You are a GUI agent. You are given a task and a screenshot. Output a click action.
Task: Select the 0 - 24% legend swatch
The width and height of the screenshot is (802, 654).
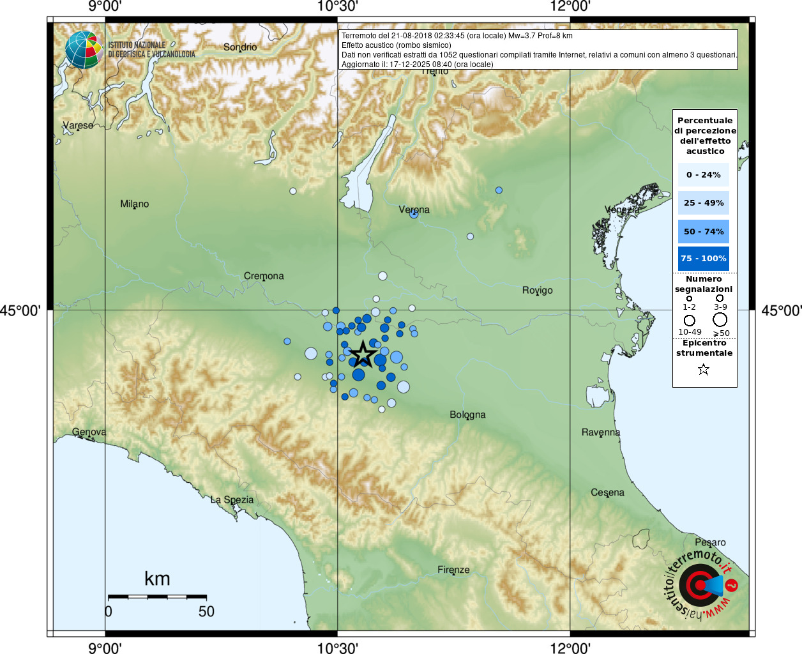(x=704, y=174)
